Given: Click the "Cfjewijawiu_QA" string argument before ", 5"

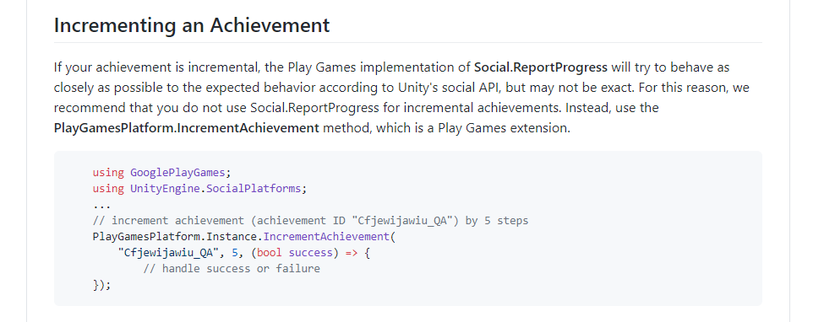Looking at the screenshot, I should coord(168,253).
